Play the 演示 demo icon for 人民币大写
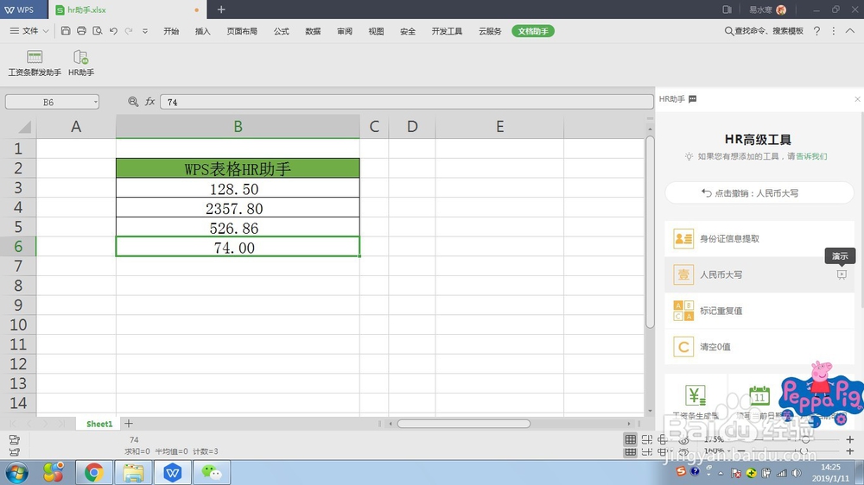Image resolution: width=864 pixels, height=485 pixels. [842, 274]
